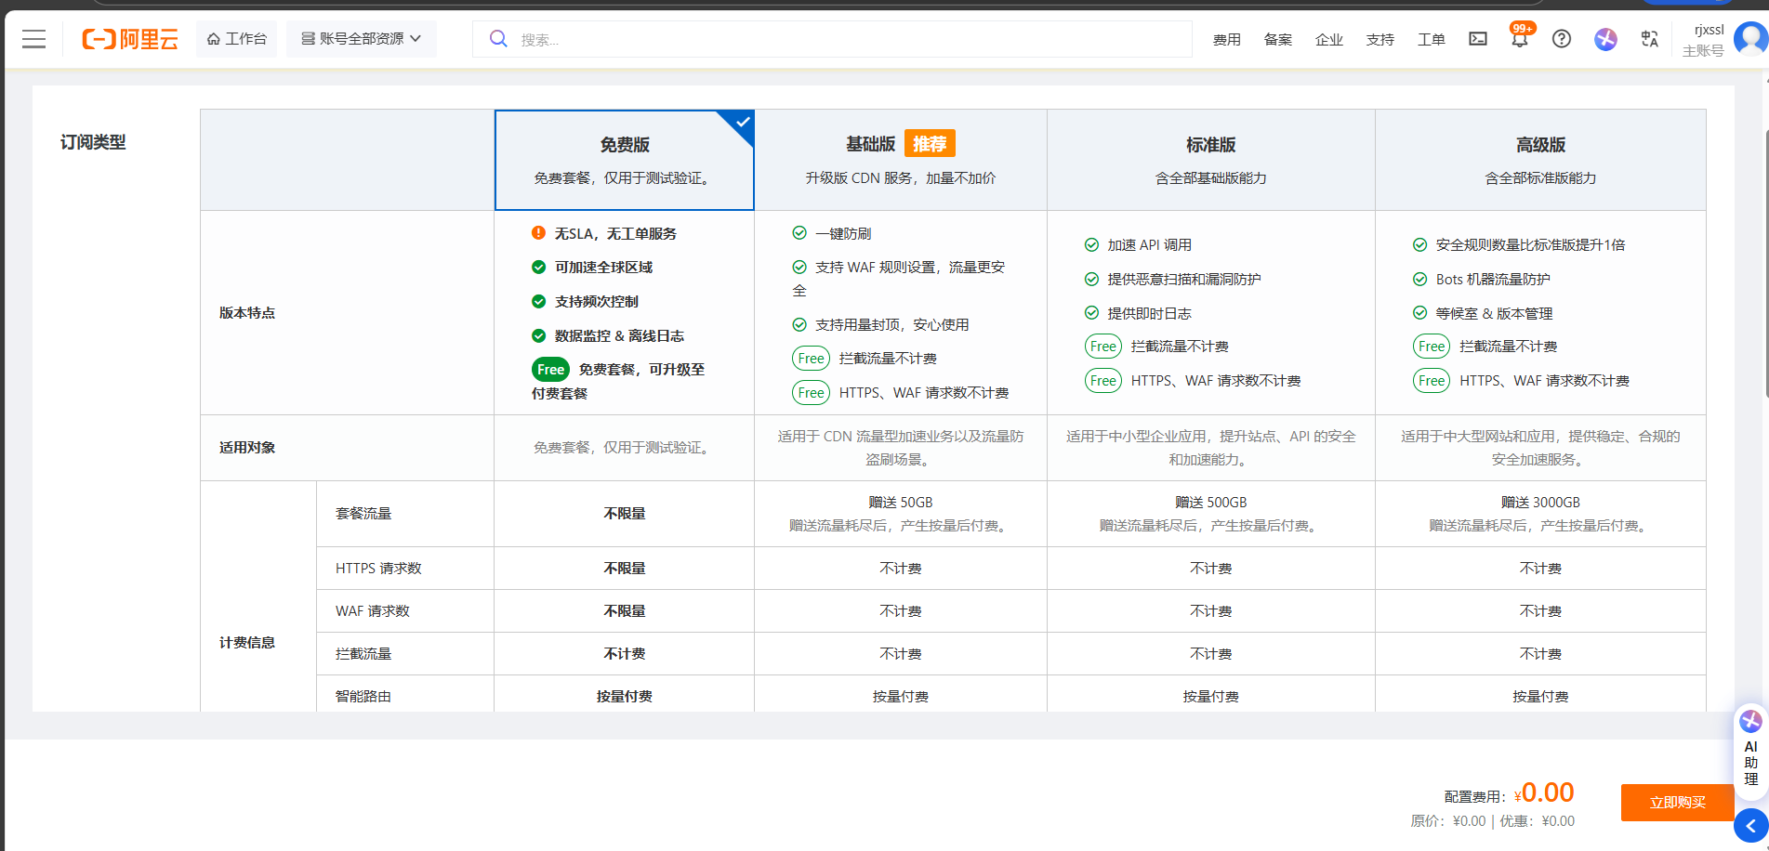The width and height of the screenshot is (1769, 851).
Task: Choose the 标准版 subscription plan
Action: tap(1210, 160)
